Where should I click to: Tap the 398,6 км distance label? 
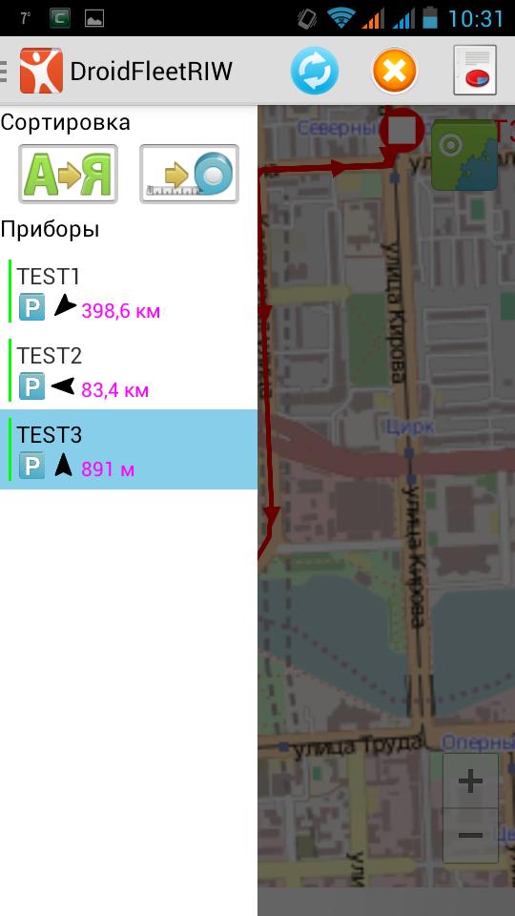tap(121, 311)
